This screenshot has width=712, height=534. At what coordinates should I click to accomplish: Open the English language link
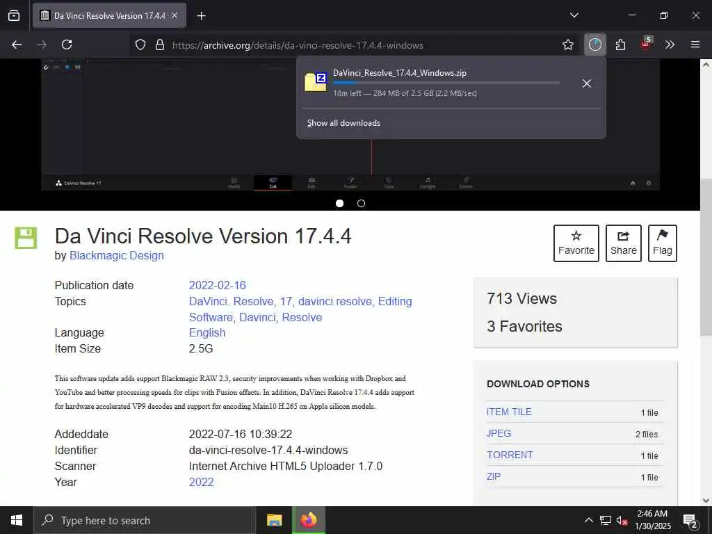tap(207, 333)
